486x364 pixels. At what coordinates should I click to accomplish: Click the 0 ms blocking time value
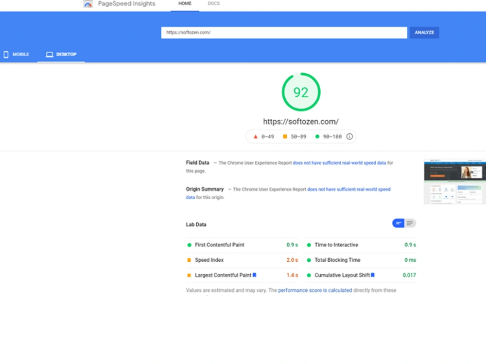410,260
